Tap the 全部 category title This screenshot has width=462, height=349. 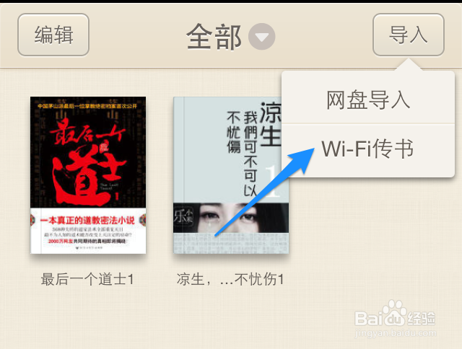pos(214,37)
